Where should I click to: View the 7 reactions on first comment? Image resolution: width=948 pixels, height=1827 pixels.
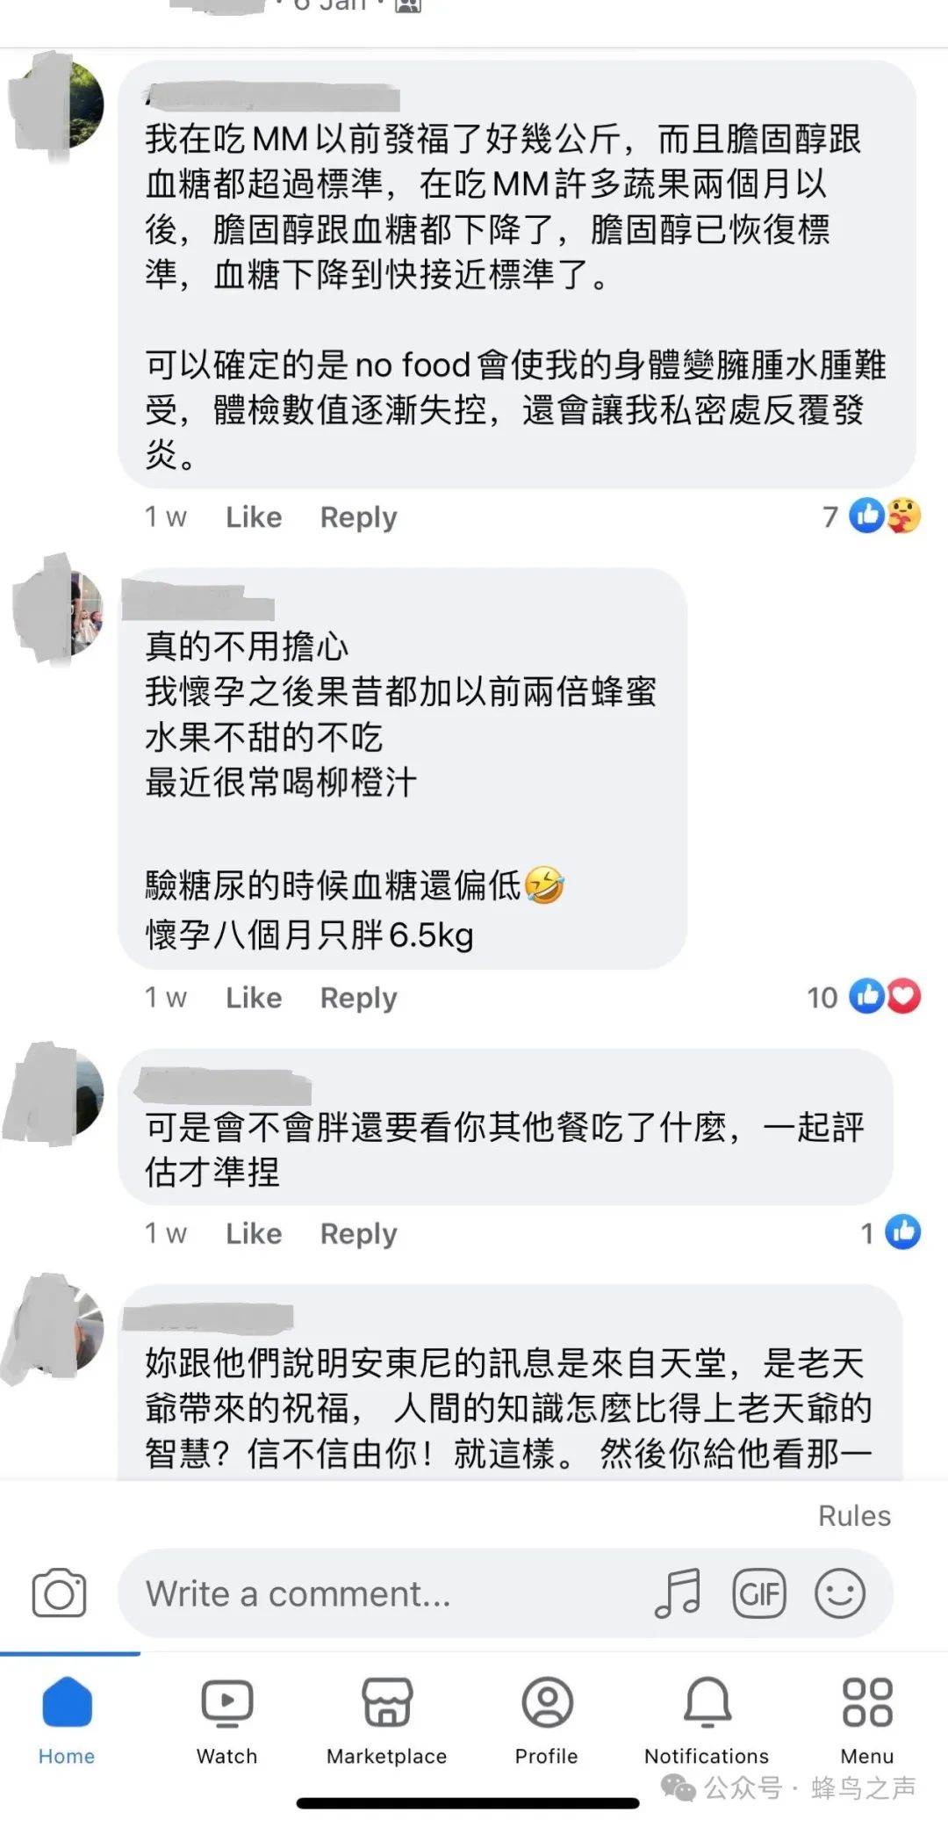click(872, 516)
